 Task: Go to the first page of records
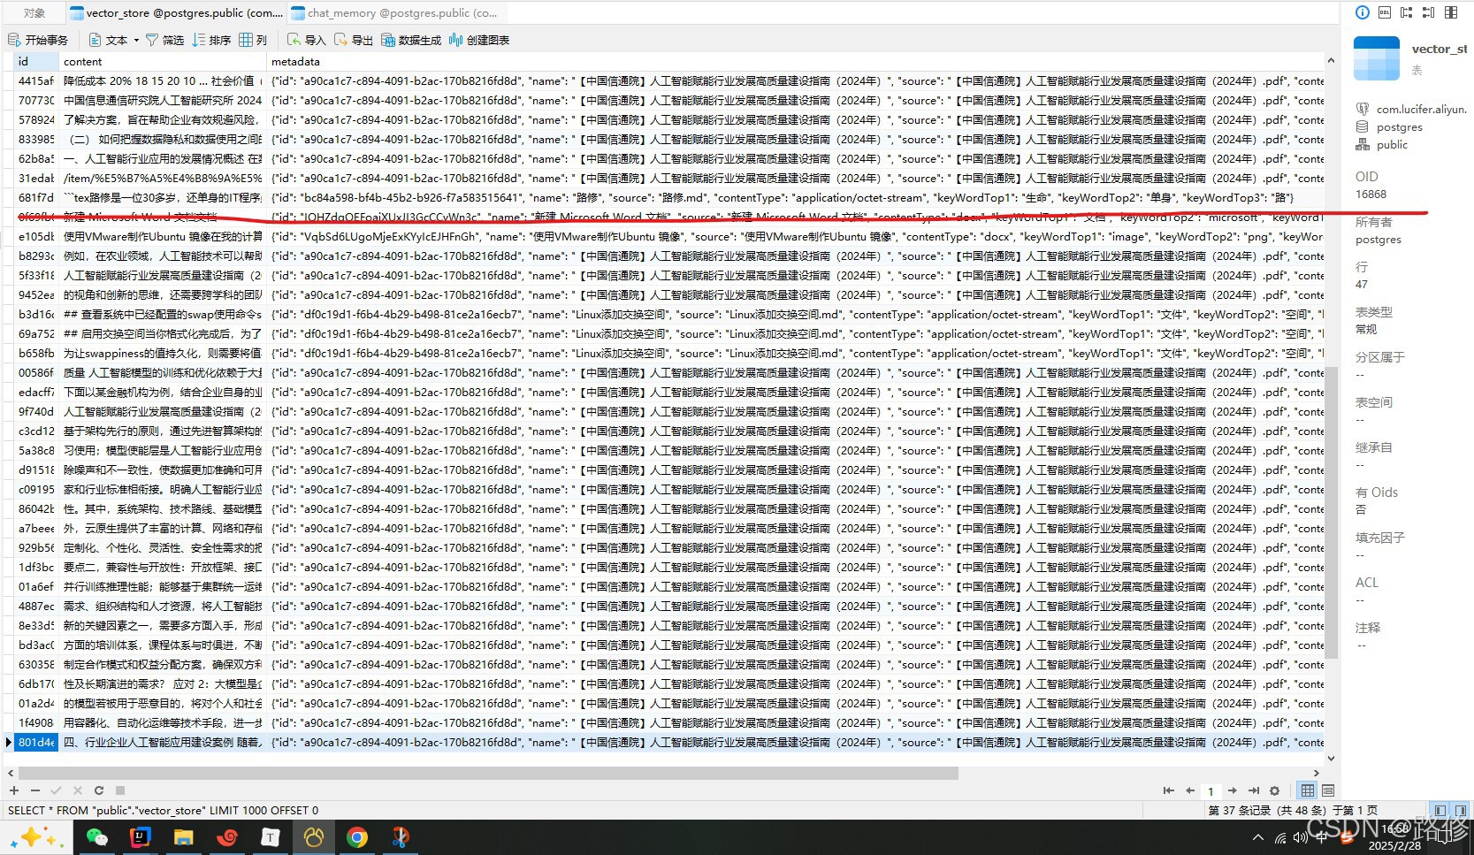(1169, 790)
